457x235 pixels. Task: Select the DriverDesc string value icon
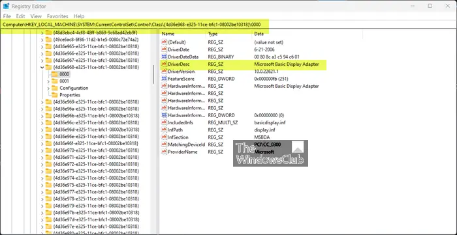point(164,64)
